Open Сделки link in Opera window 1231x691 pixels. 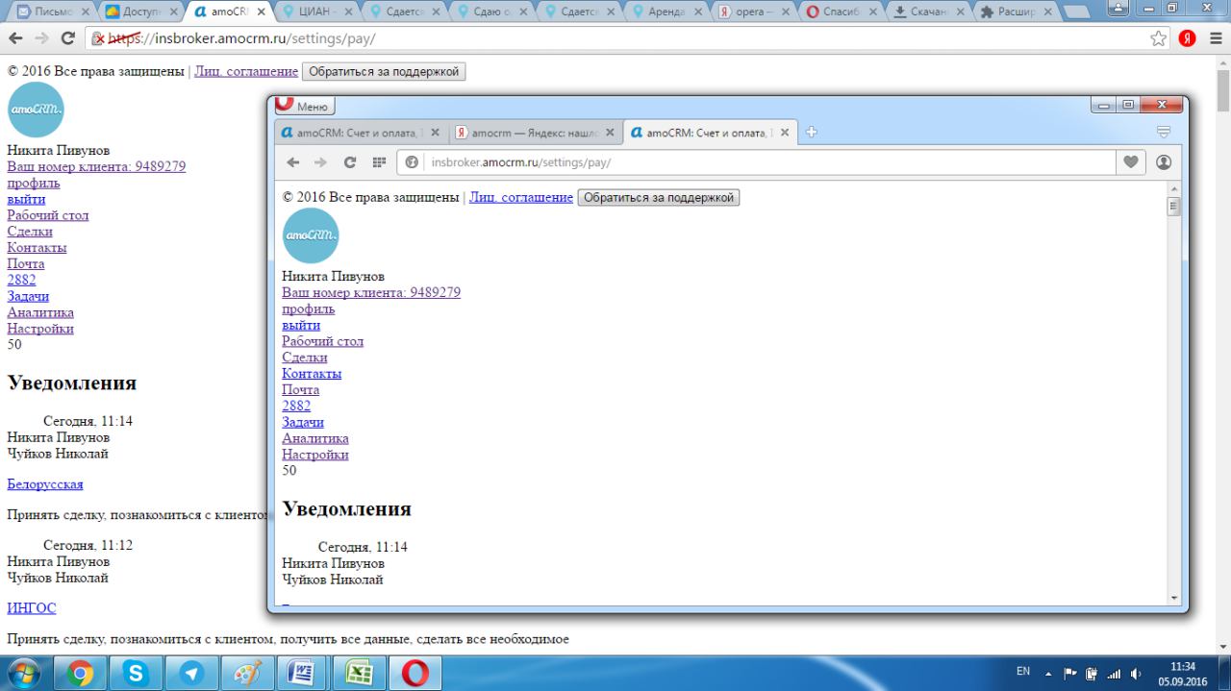coord(305,357)
